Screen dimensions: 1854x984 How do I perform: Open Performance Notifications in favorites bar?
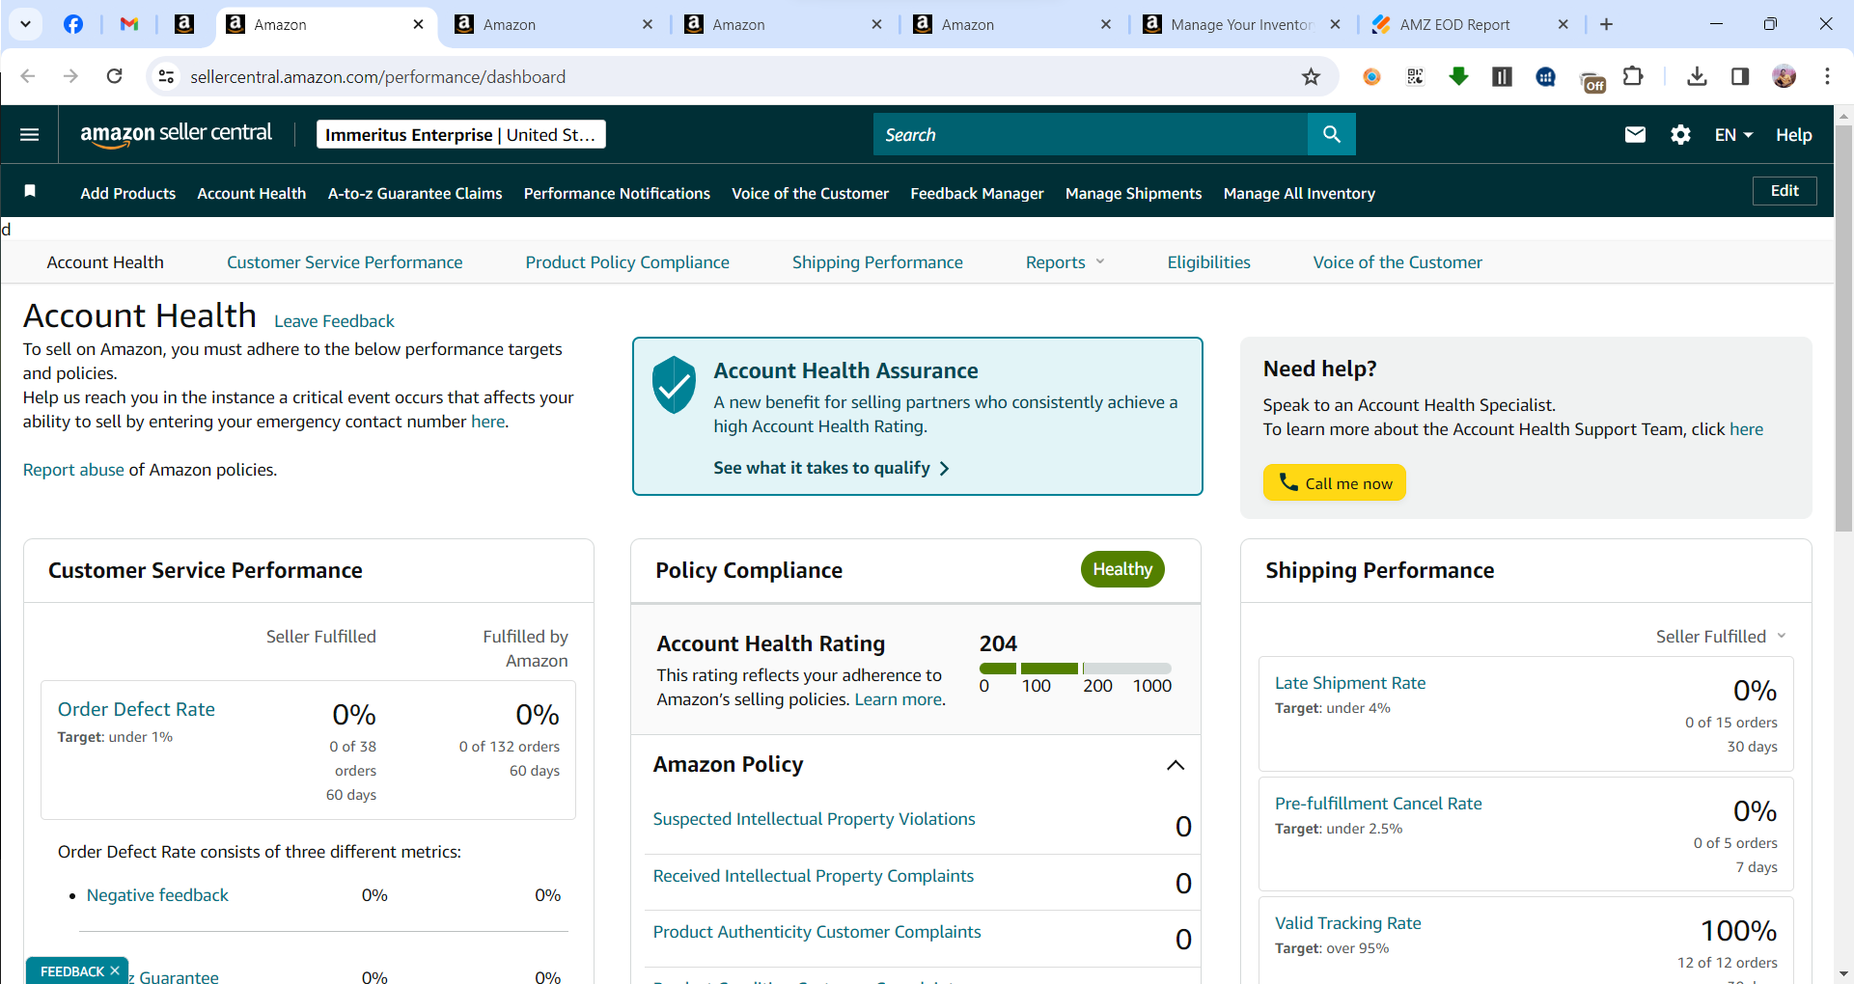click(617, 193)
